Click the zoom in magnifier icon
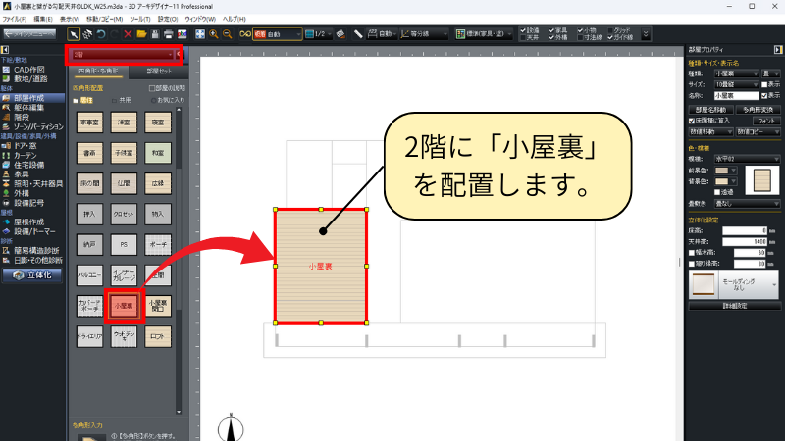This screenshot has width=785, height=441. click(x=214, y=34)
